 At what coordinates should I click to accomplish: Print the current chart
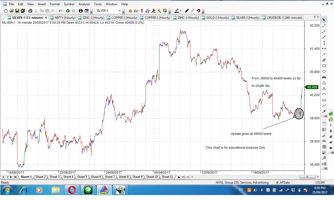coord(31,11)
